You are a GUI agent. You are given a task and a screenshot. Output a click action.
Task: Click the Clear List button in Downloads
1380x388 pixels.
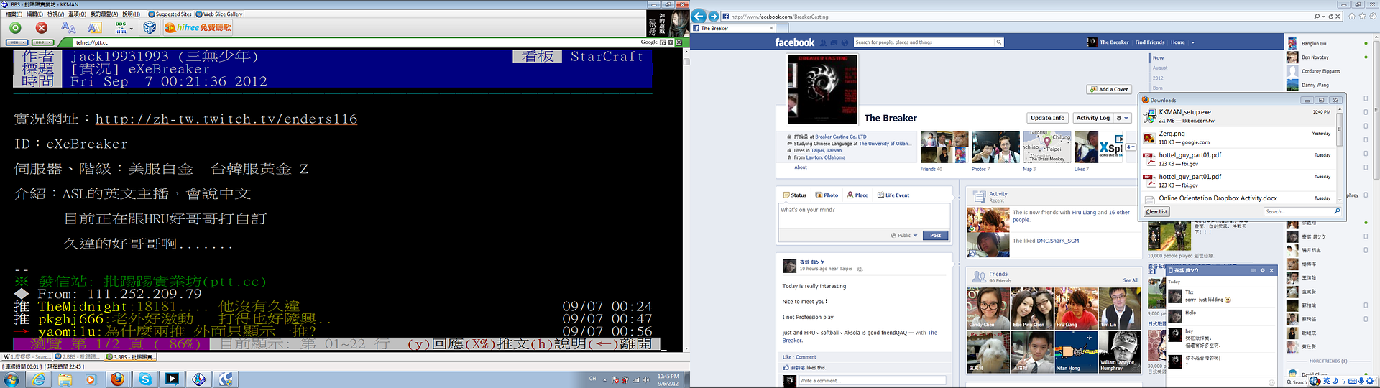1156,211
